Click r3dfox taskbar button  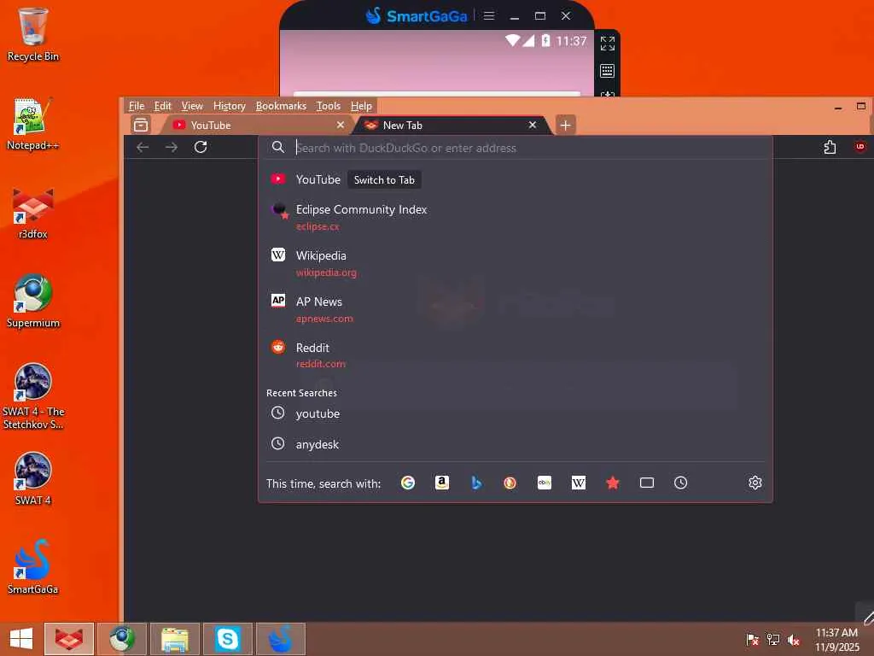[68, 639]
